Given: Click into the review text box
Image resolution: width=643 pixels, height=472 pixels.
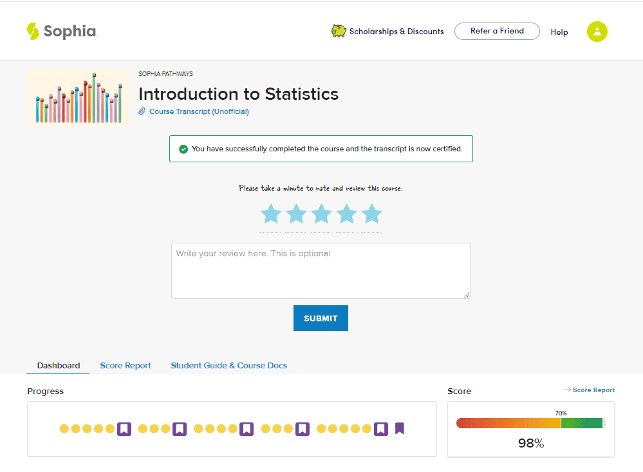Looking at the screenshot, I should click(x=321, y=270).
